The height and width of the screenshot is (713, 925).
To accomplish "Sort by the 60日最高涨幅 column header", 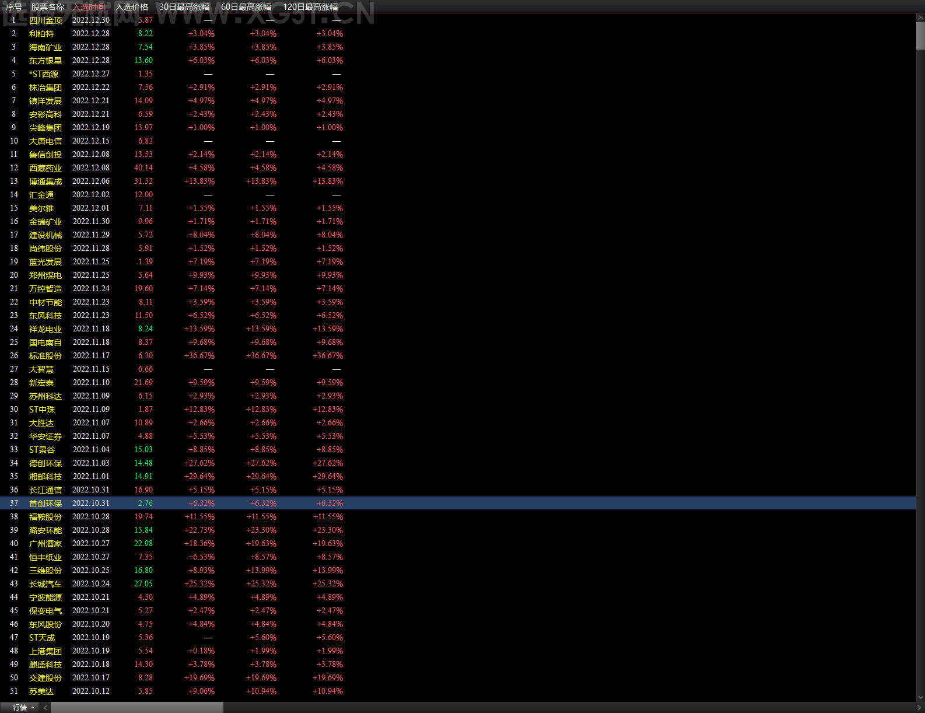I will [246, 7].
